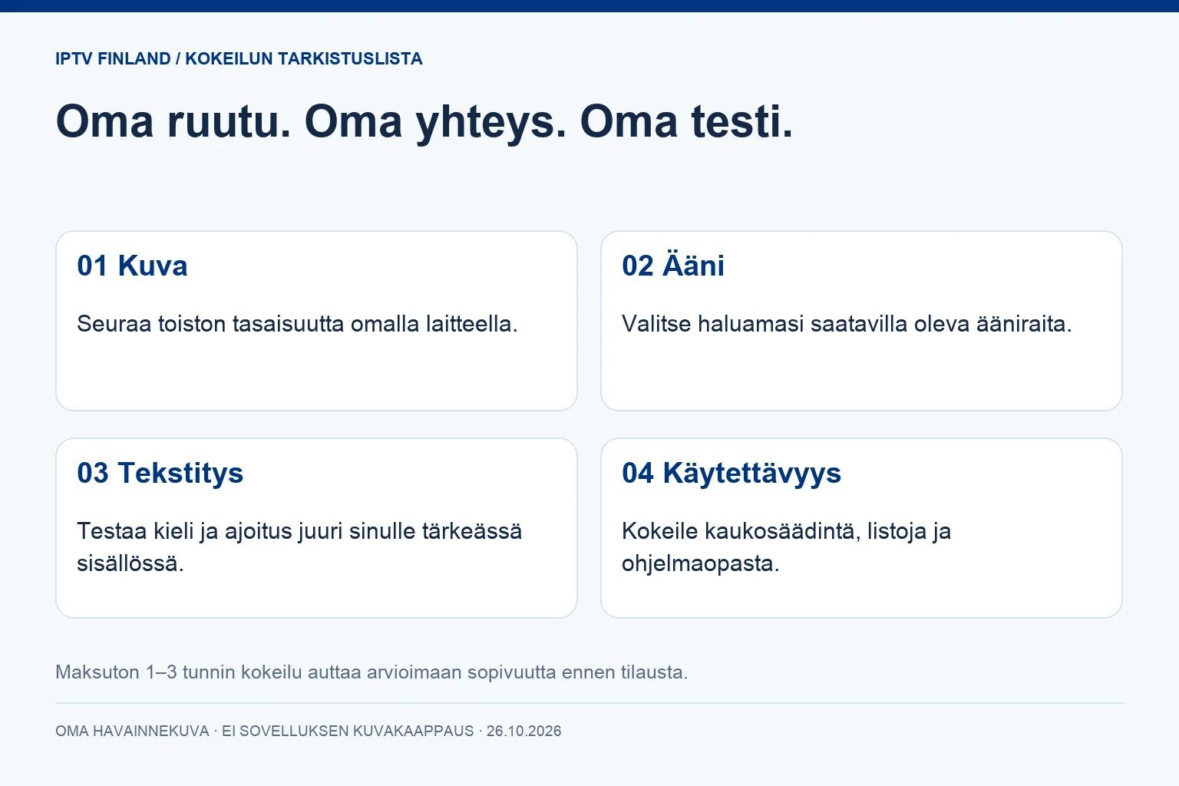Click the 'Kokeile kaukosäädintä, listoja ja ohjelmaopasta.' text

(786, 547)
